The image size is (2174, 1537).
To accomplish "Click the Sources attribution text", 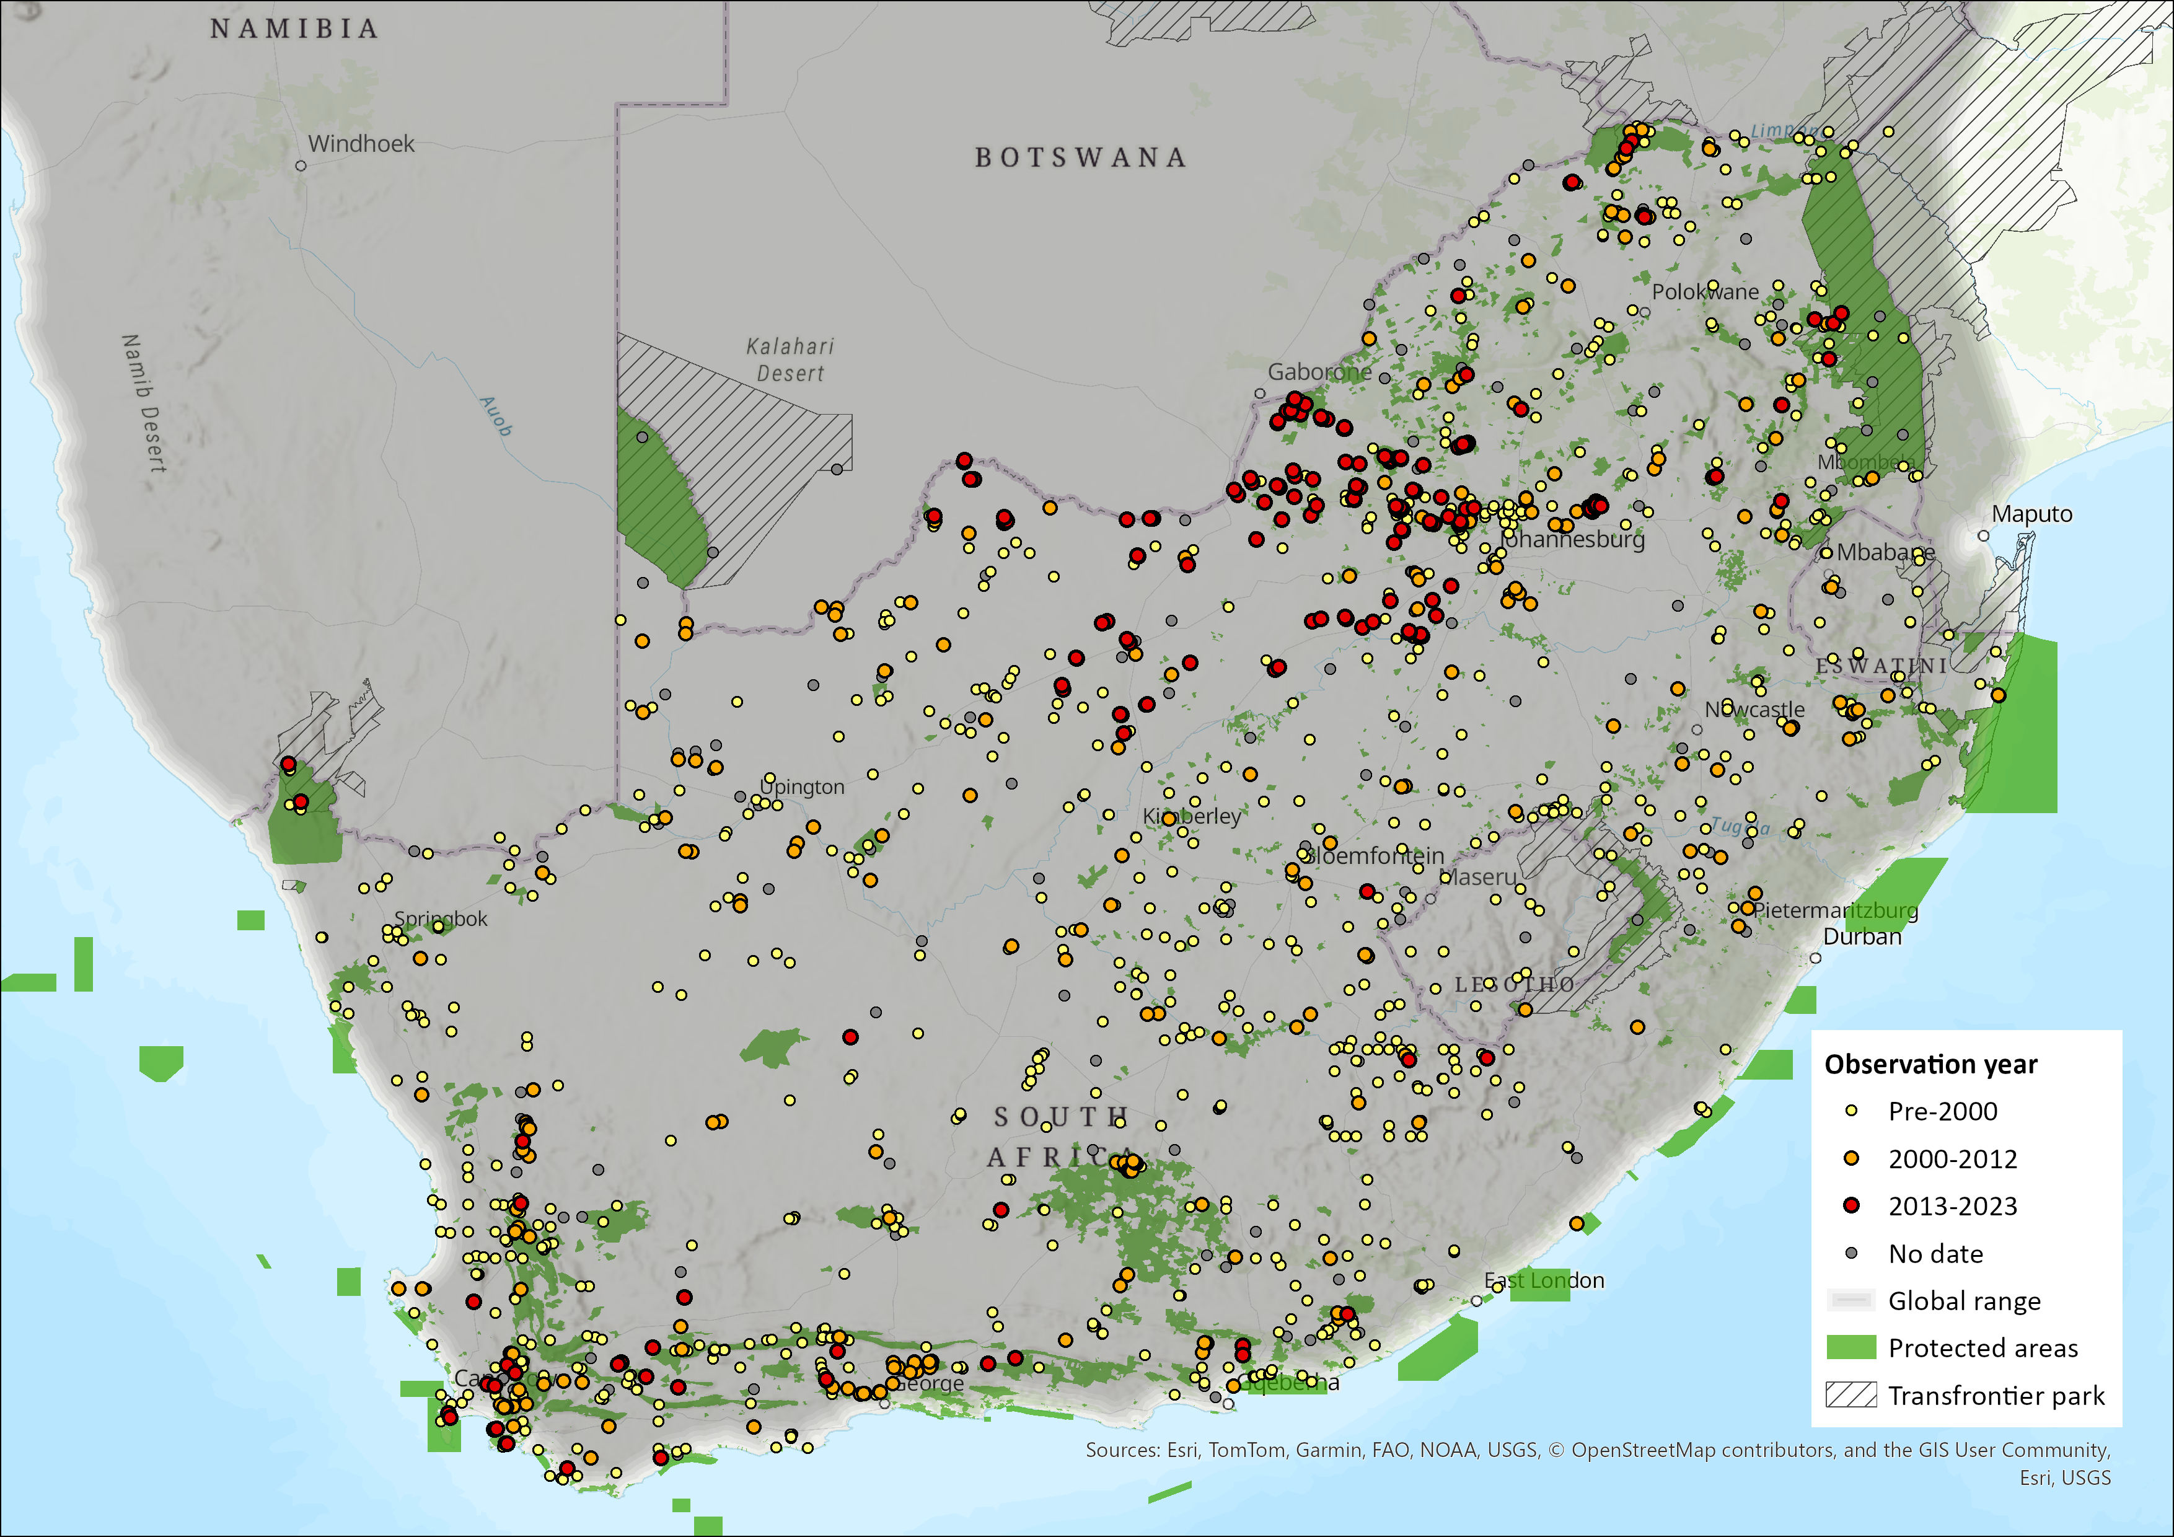I will (x=1598, y=1450).
